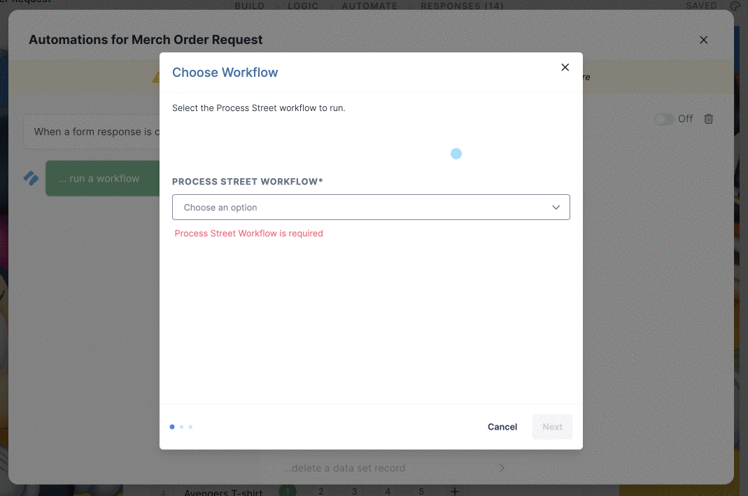Viewport: 748px width, 496px height.
Task: Delete automation with the trash icon
Action: tap(708, 119)
